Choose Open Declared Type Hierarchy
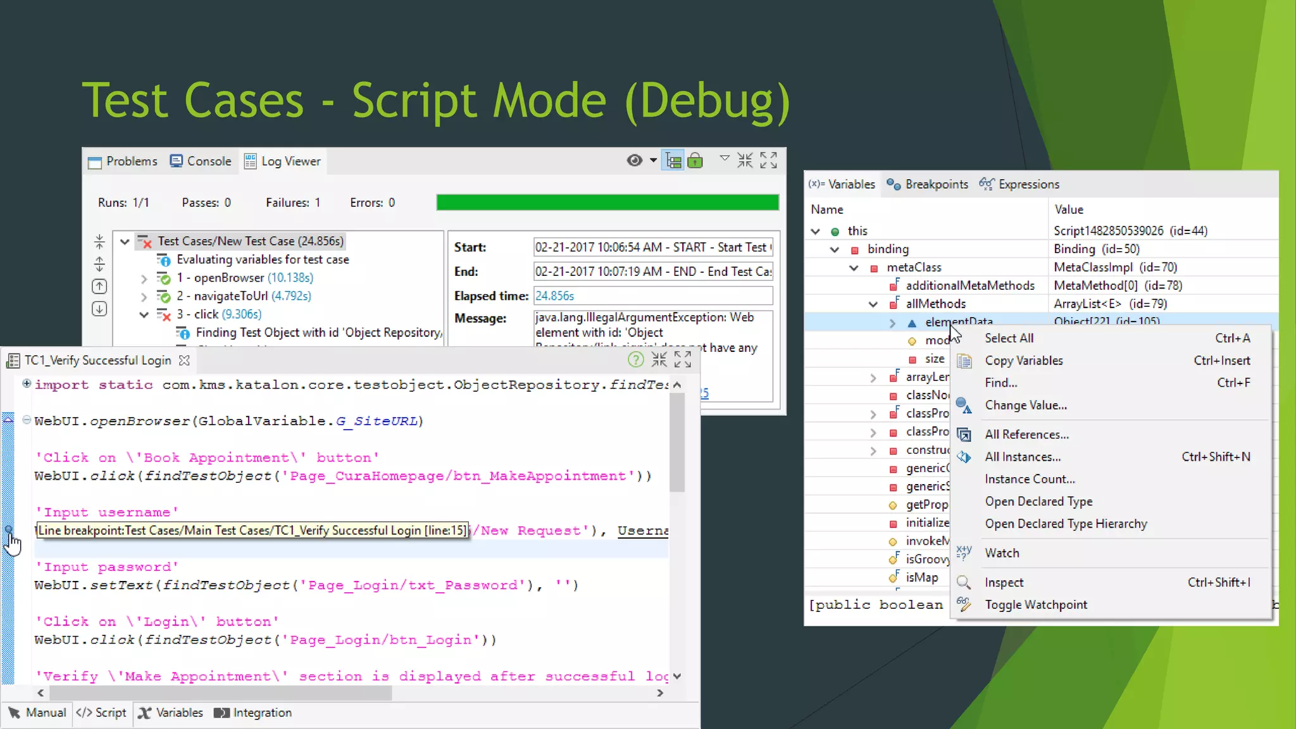This screenshot has width=1296, height=729. point(1112,524)
